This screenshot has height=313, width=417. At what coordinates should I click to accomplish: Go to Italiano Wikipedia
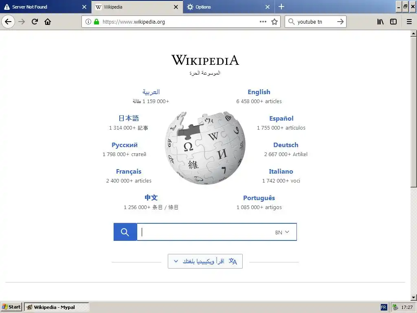(281, 172)
